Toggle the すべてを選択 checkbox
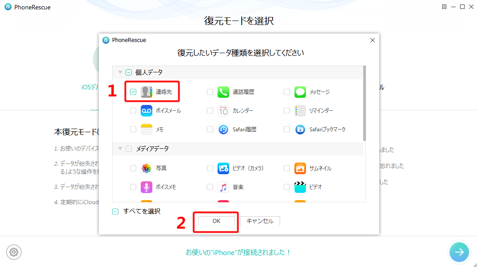Screen dimensions: 478x268 click(115, 211)
